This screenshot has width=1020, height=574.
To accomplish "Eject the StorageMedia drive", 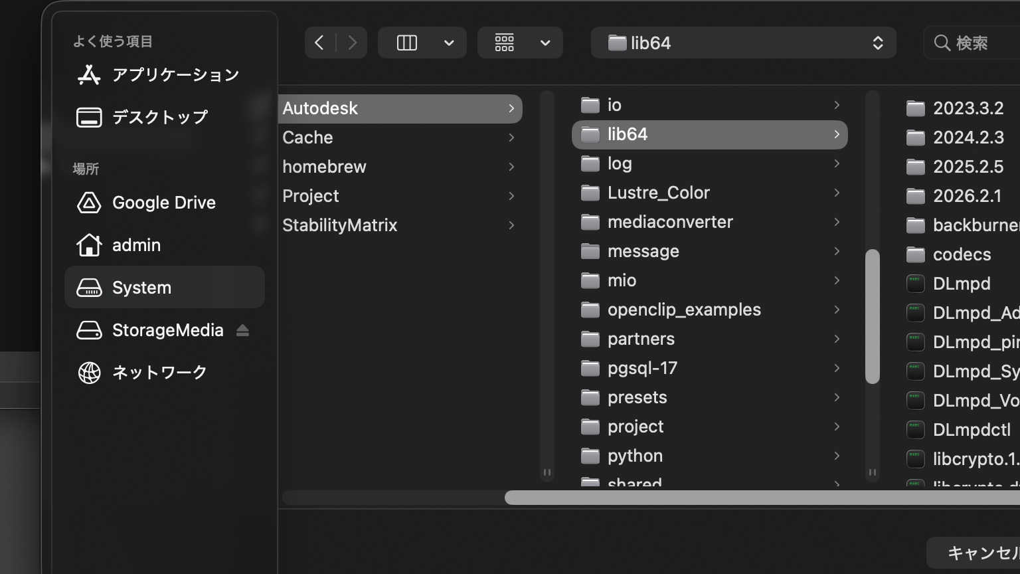I will point(242,330).
